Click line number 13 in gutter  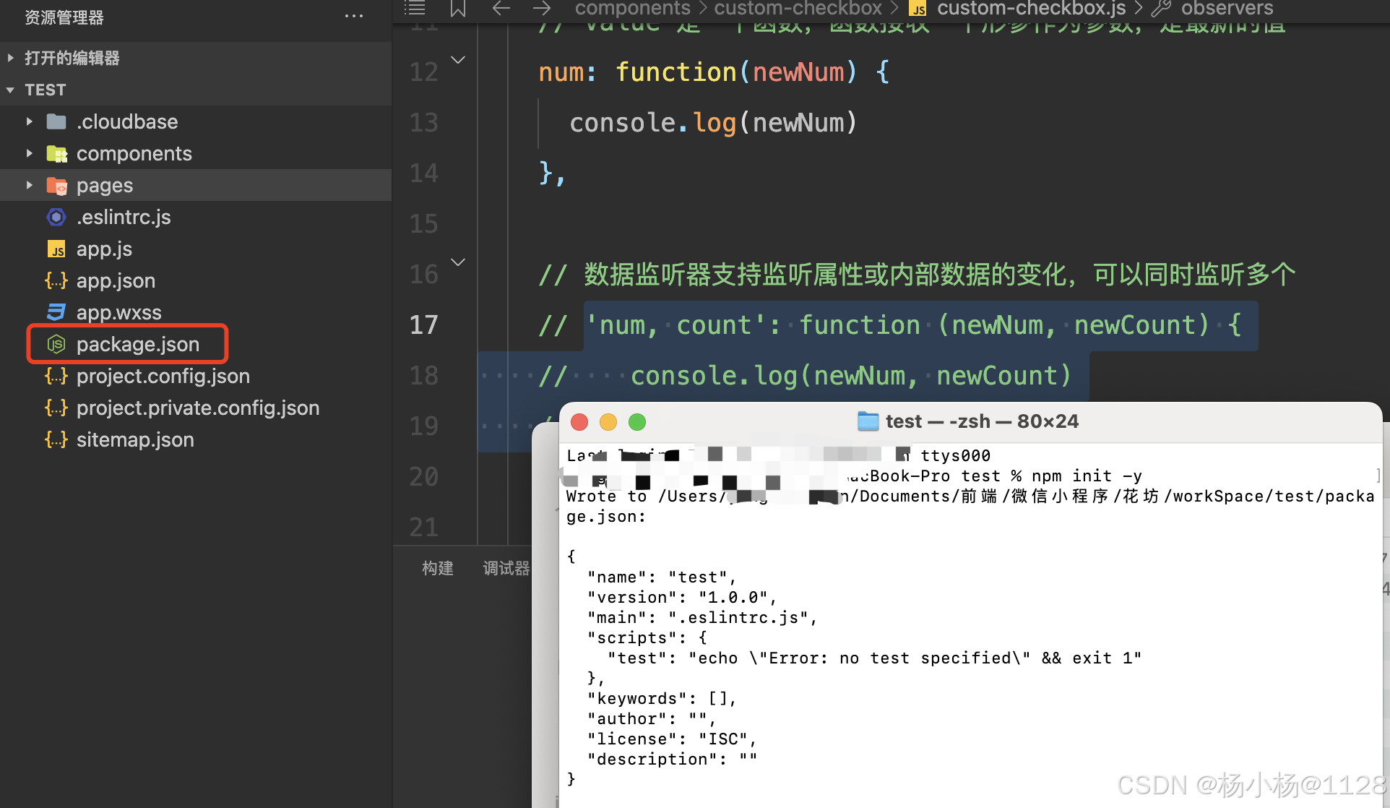coord(424,122)
